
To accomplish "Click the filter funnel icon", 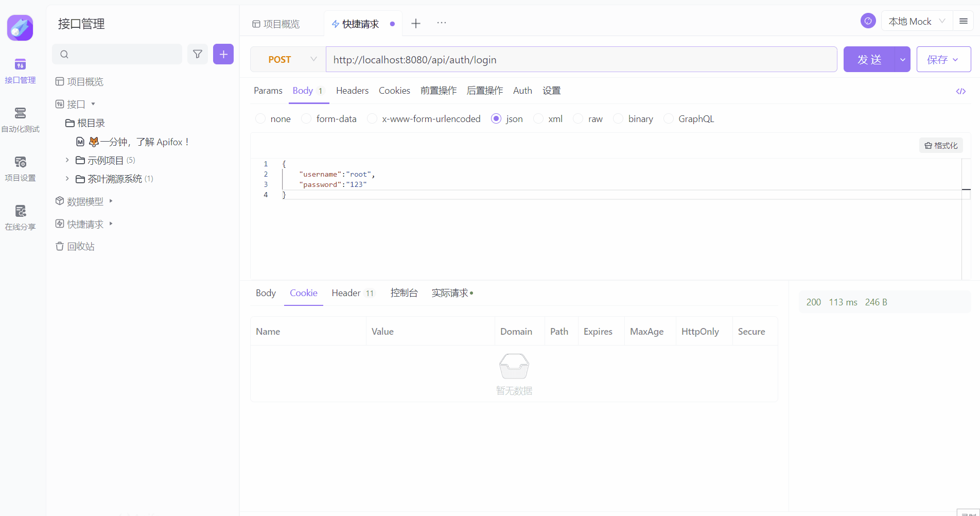I will (198, 54).
